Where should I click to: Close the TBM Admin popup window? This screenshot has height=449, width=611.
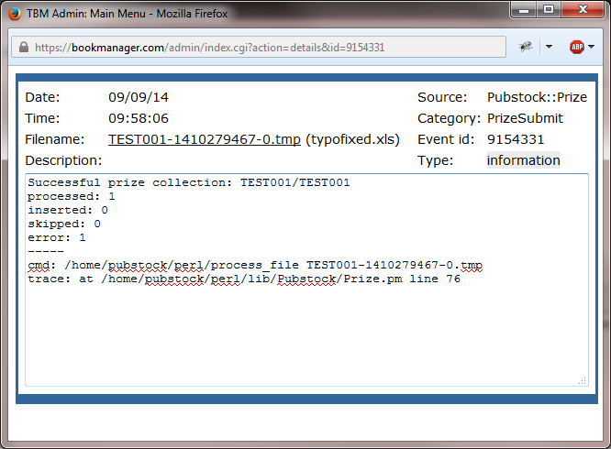584,13
